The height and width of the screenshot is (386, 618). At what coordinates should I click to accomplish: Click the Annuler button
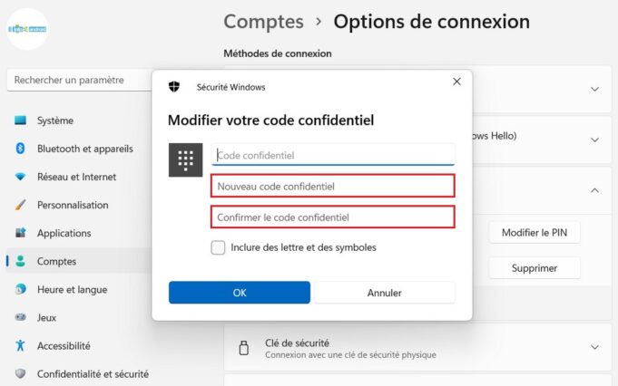[384, 293]
